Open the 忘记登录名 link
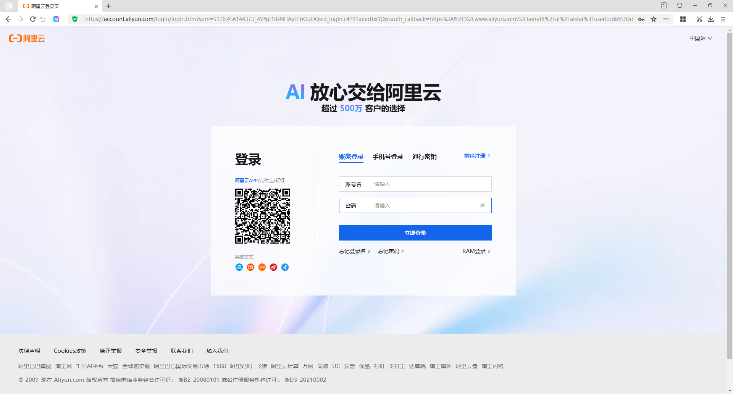 click(355, 251)
